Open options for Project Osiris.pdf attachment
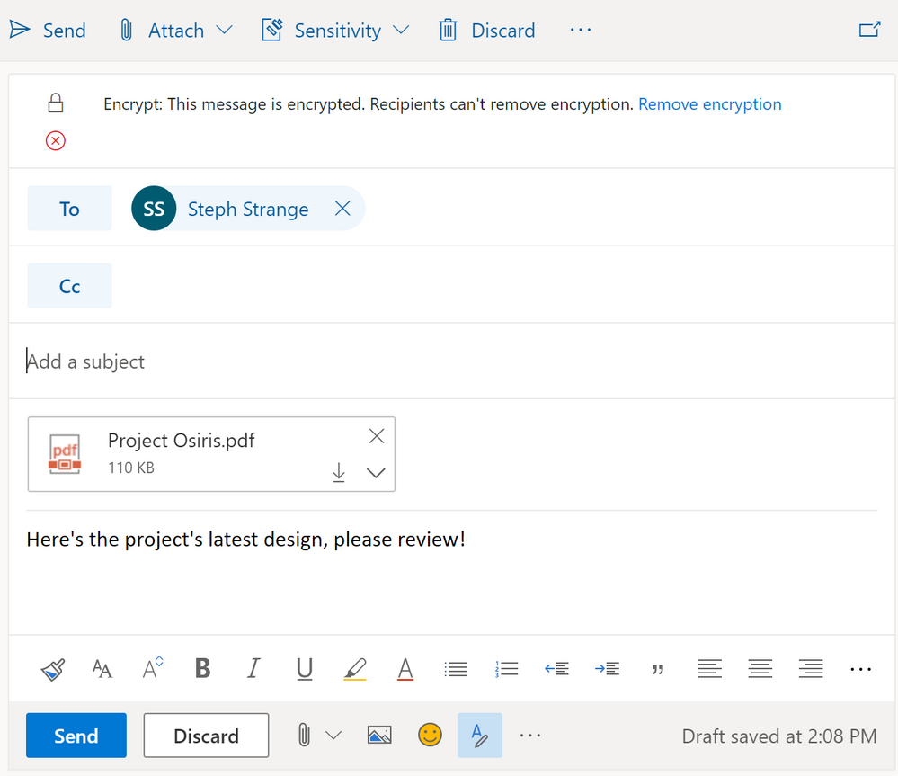The image size is (898, 776). click(x=376, y=472)
